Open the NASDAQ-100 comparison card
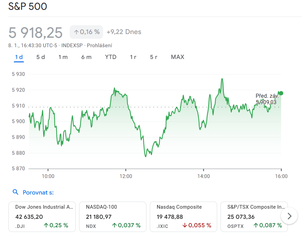Screen dimensions: 302x238 (112, 216)
